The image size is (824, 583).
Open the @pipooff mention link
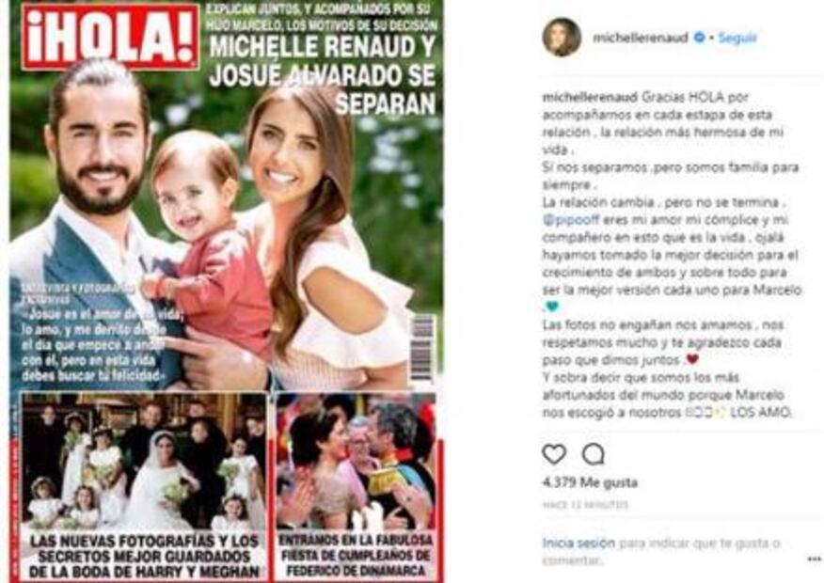coord(571,219)
